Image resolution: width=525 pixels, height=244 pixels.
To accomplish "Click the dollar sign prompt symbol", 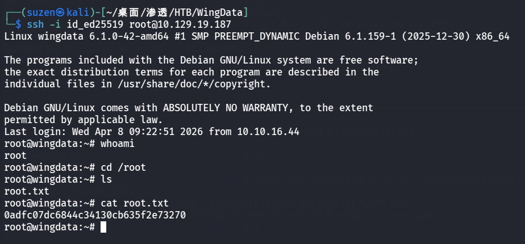I will click(x=18, y=24).
